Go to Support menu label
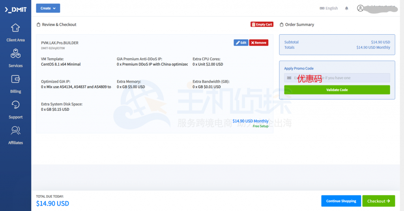This screenshot has height=211, width=404. pos(15,117)
